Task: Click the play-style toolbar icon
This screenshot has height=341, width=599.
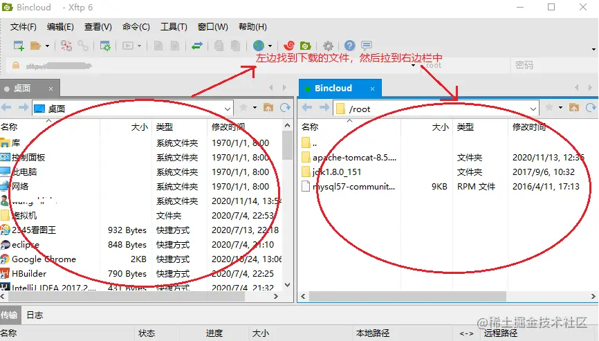Action: click(x=127, y=46)
